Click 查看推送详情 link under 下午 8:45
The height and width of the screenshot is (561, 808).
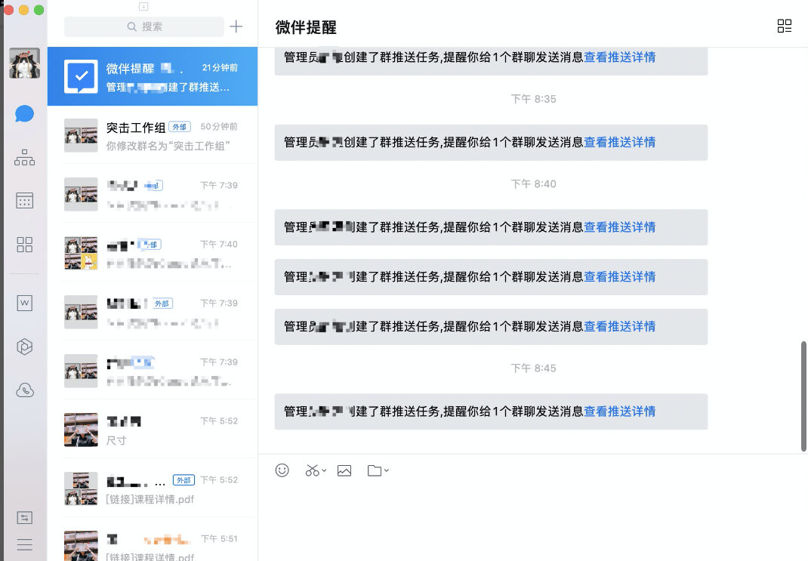click(619, 411)
